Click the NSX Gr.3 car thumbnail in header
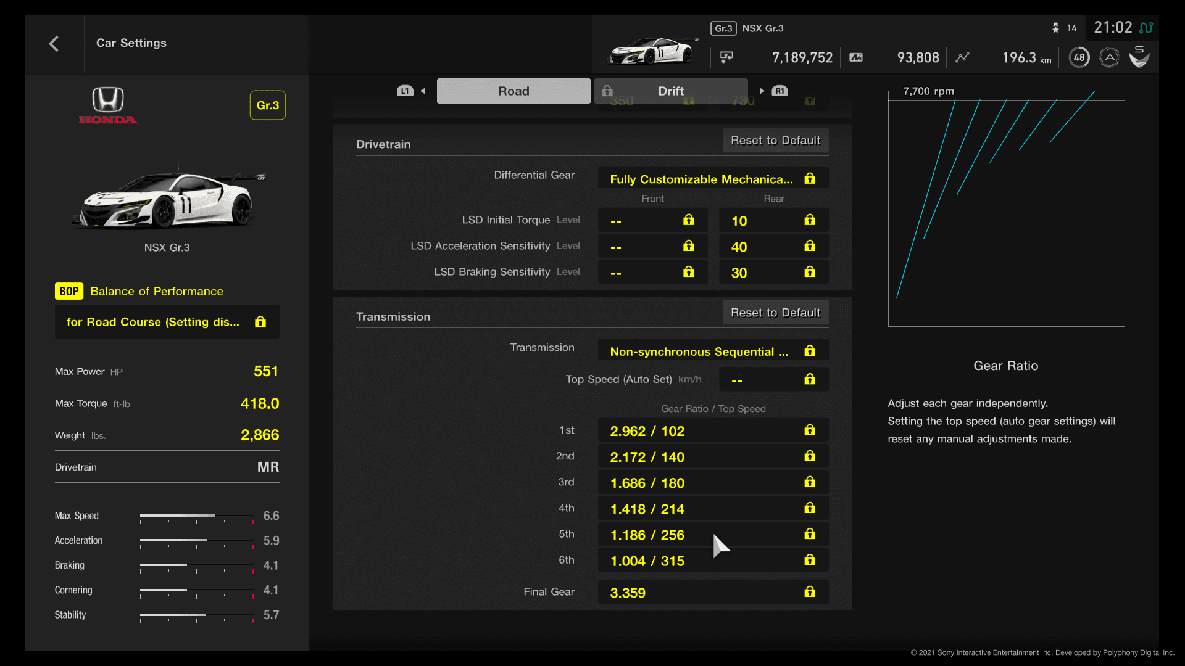The image size is (1185, 666). tap(653, 51)
